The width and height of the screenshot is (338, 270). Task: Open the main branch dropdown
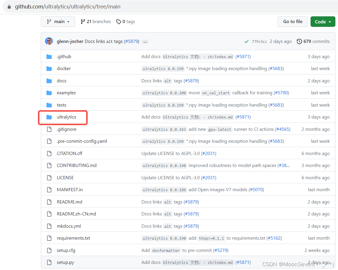[58, 22]
